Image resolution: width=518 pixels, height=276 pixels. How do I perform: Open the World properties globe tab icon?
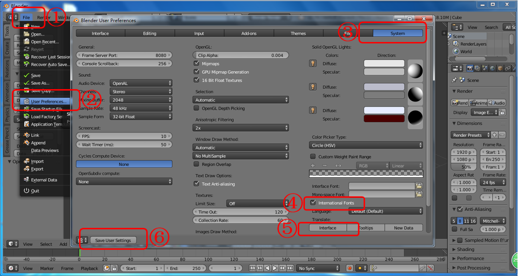(492, 68)
